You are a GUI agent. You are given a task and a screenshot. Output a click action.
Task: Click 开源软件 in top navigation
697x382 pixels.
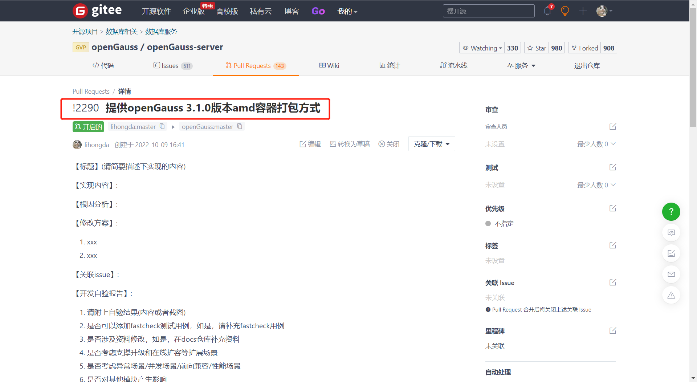click(156, 11)
